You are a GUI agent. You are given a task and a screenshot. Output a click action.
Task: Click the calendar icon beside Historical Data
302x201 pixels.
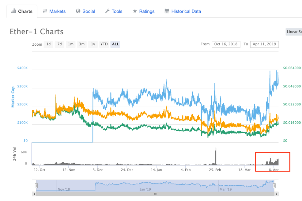click(x=167, y=11)
